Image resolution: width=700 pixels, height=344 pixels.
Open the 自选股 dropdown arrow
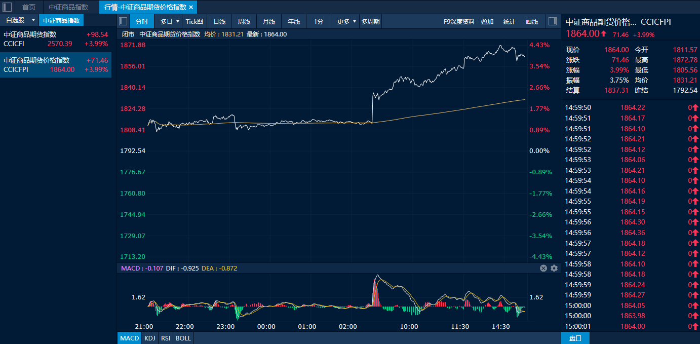click(33, 20)
